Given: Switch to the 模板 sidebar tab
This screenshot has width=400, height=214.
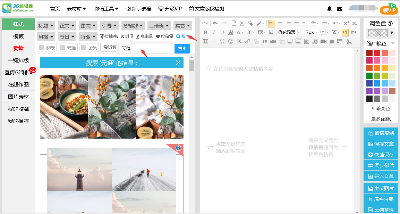Looking at the screenshot, I should pos(18,36).
